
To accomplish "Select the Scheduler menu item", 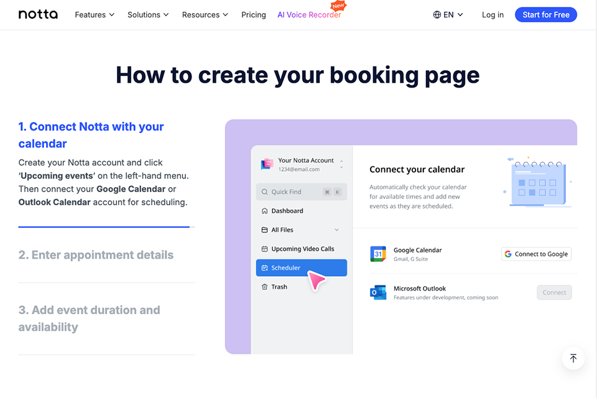I will [x=301, y=268].
